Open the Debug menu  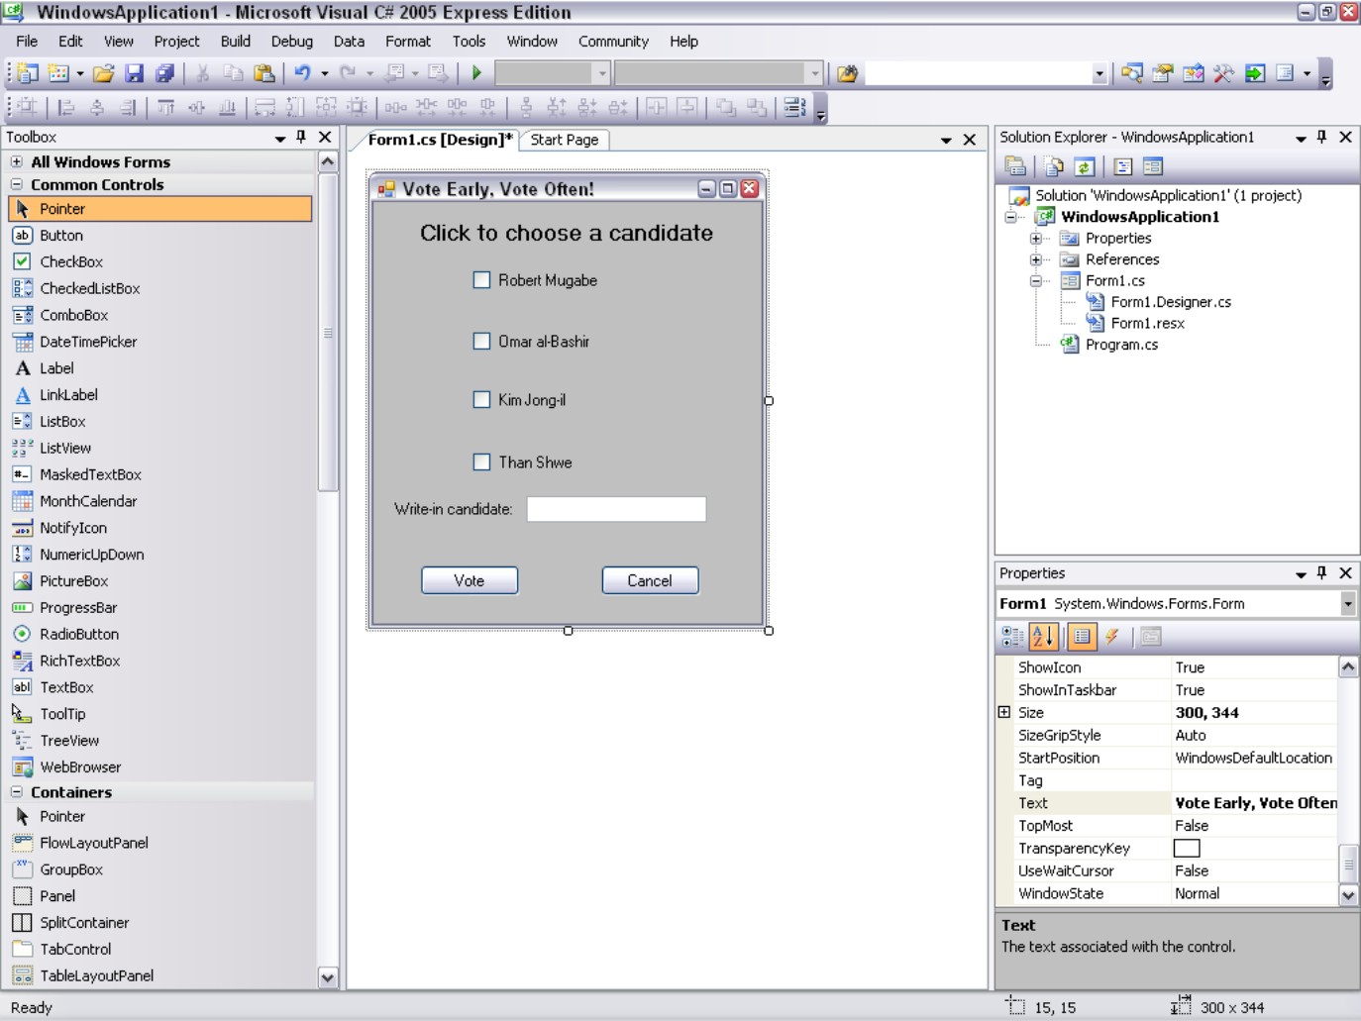coord(292,42)
